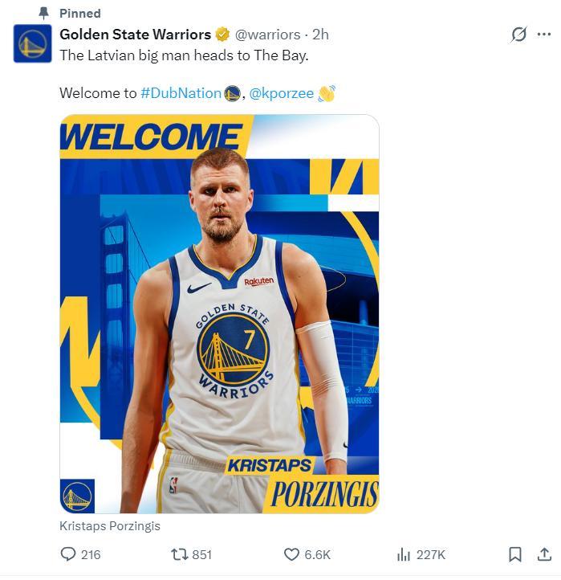Bookmark this Warriors post
The height and width of the screenshot is (580, 561).
(x=515, y=554)
